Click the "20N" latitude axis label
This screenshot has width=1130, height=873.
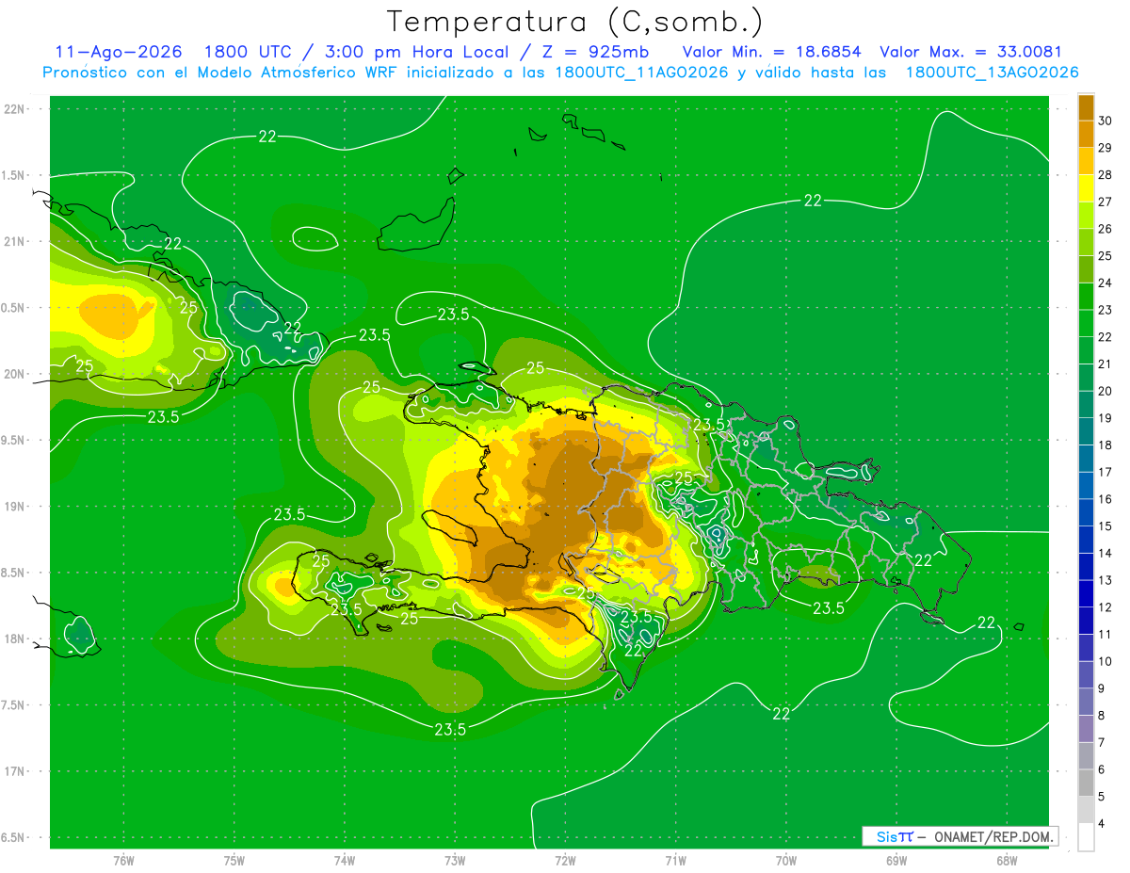[16, 375]
